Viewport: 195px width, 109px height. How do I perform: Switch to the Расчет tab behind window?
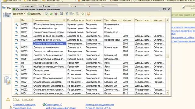point(46,6)
